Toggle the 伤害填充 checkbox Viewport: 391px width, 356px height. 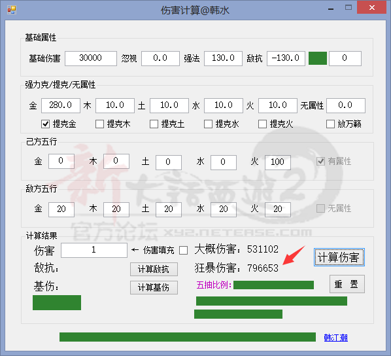point(184,250)
